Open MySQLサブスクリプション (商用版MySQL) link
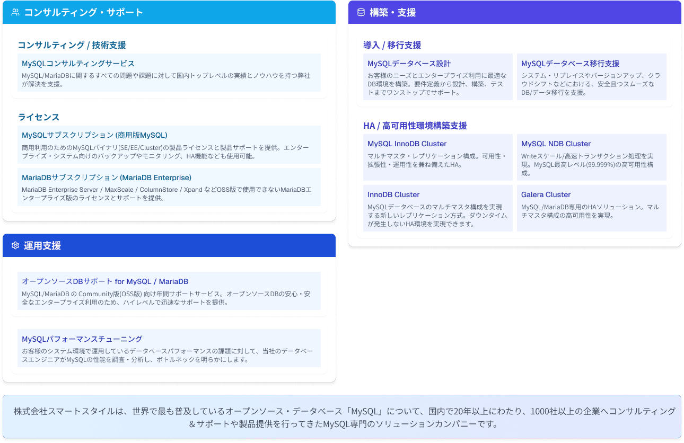The width and height of the screenshot is (684, 443). [x=94, y=135]
